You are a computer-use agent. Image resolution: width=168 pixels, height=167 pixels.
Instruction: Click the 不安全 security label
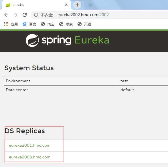pyautogui.click(x=47, y=15)
